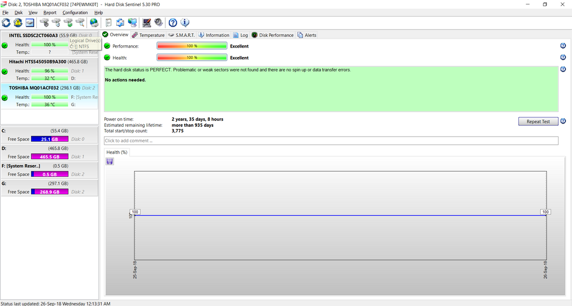Image resolution: width=572 pixels, height=306 pixels.
Task: Click TOSHIBA temperature 36 °C bar
Action: pyautogui.click(x=50, y=104)
